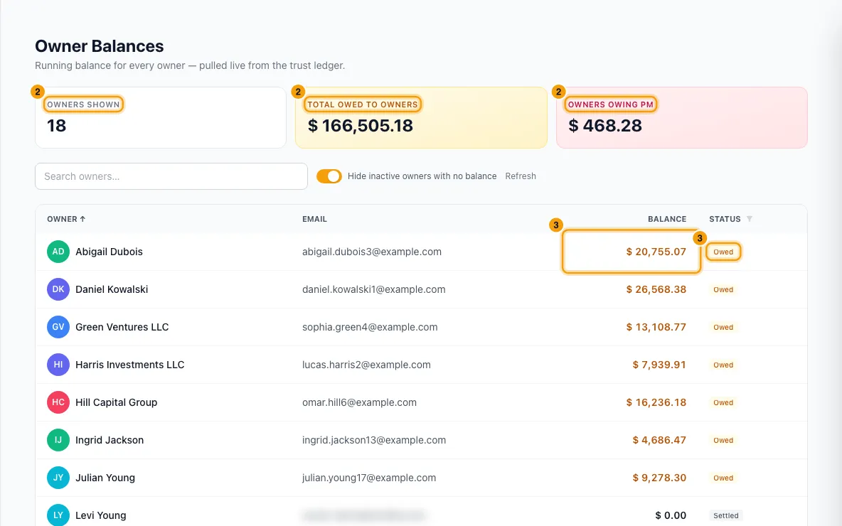Select the GV avatar for Green Ventures LLC
The image size is (842, 526).
tap(58, 327)
